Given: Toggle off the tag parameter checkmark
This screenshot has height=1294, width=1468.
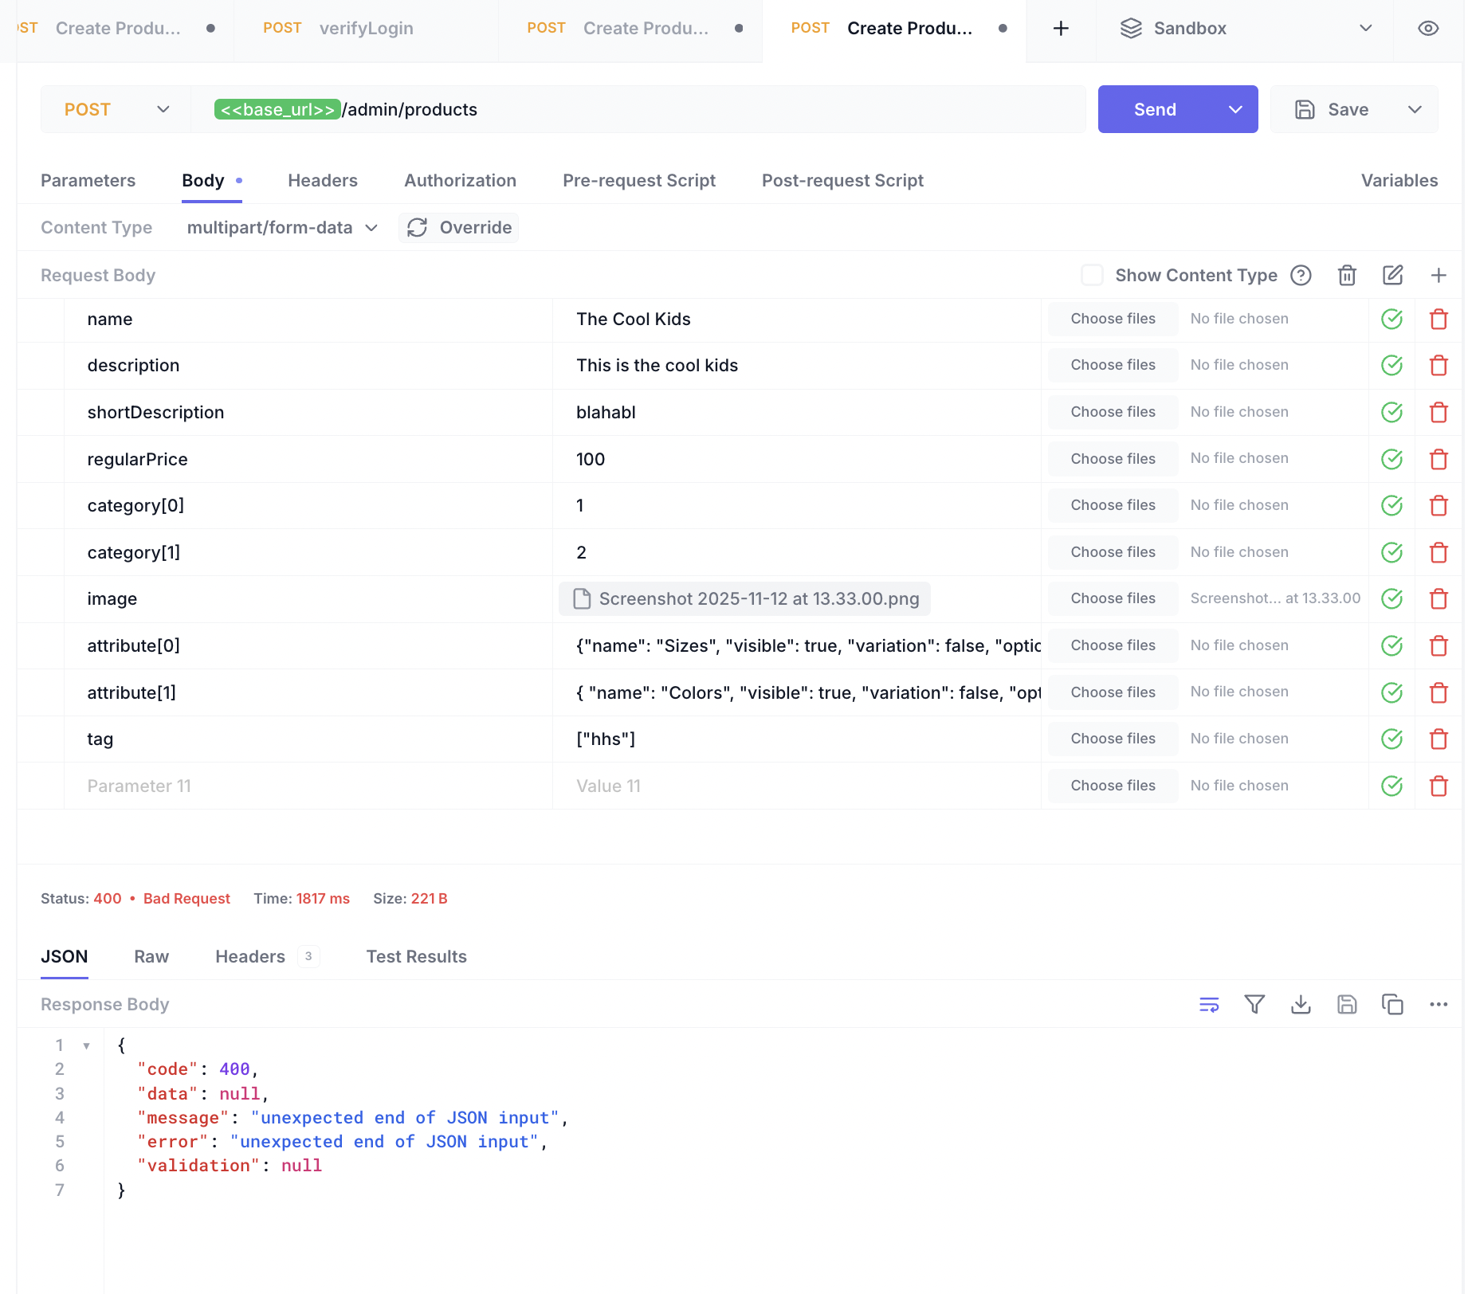Looking at the screenshot, I should pos(1391,739).
